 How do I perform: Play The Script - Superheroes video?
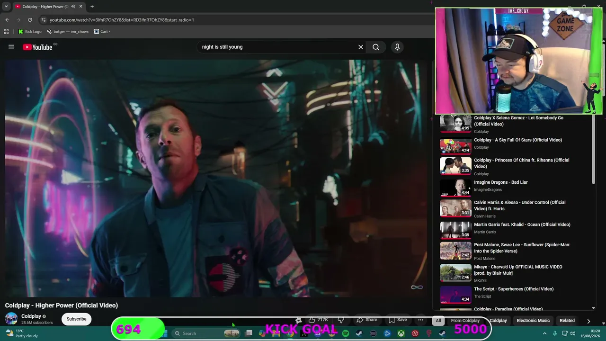455,295
